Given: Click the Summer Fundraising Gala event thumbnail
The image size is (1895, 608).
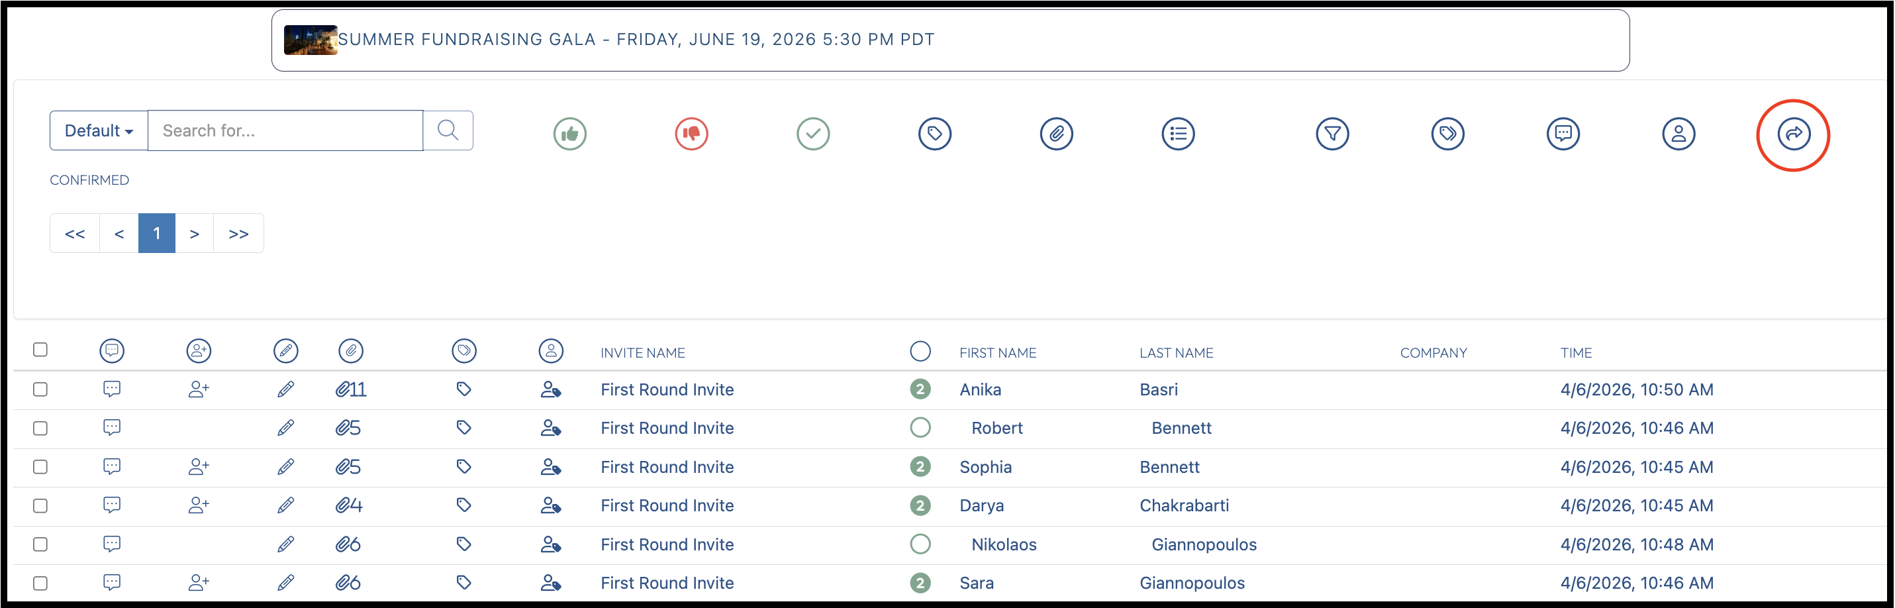Looking at the screenshot, I should point(311,40).
